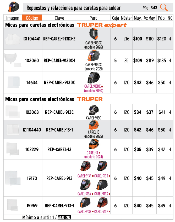
Task: Click the TRUPER Expert brand logo
Action: 102,25
